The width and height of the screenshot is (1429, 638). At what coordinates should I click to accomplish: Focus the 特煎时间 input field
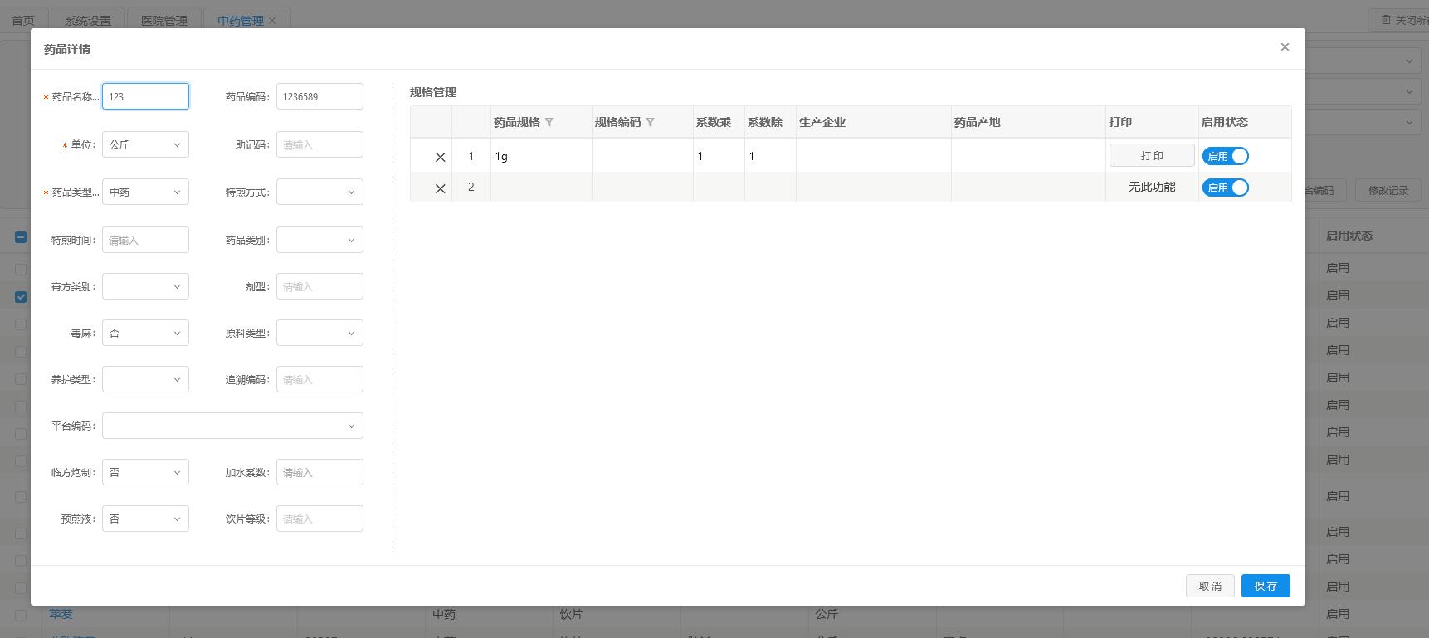click(145, 240)
